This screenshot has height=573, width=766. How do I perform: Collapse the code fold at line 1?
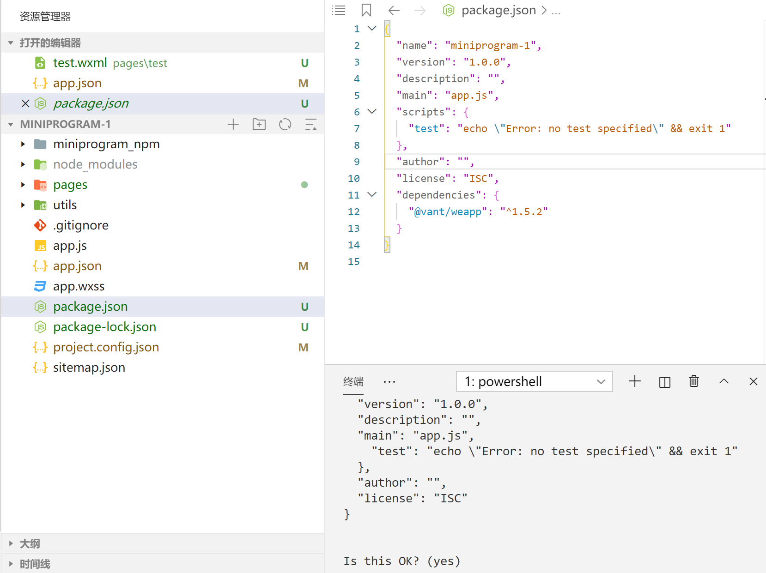(372, 29)
